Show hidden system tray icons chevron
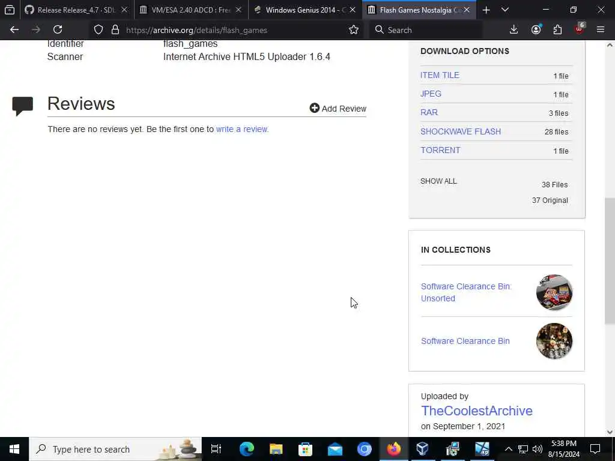The height and width of the screenshot is (461, 615). point(508,449)
